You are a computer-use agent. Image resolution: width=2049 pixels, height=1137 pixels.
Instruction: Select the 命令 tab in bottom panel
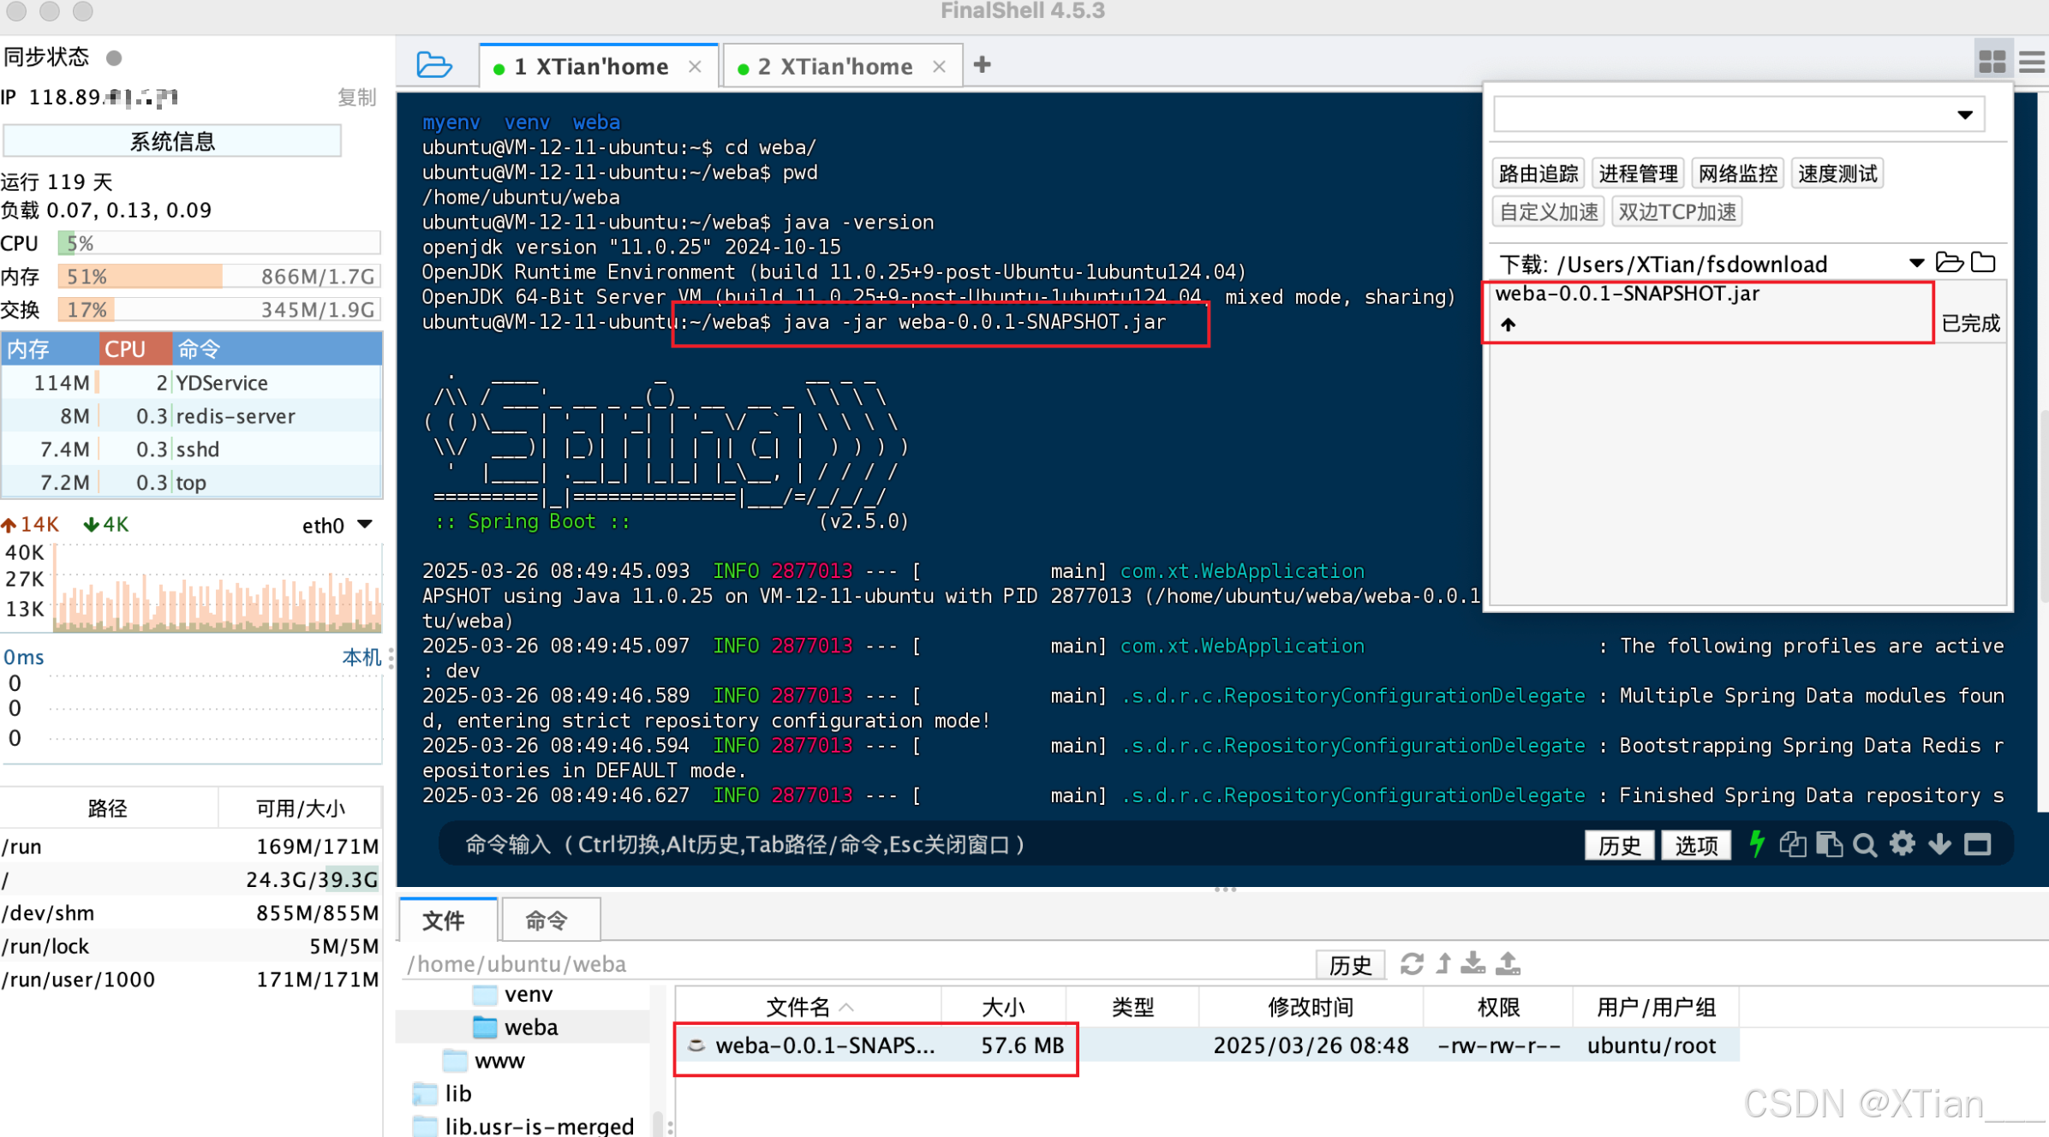[x=547, y=920]
